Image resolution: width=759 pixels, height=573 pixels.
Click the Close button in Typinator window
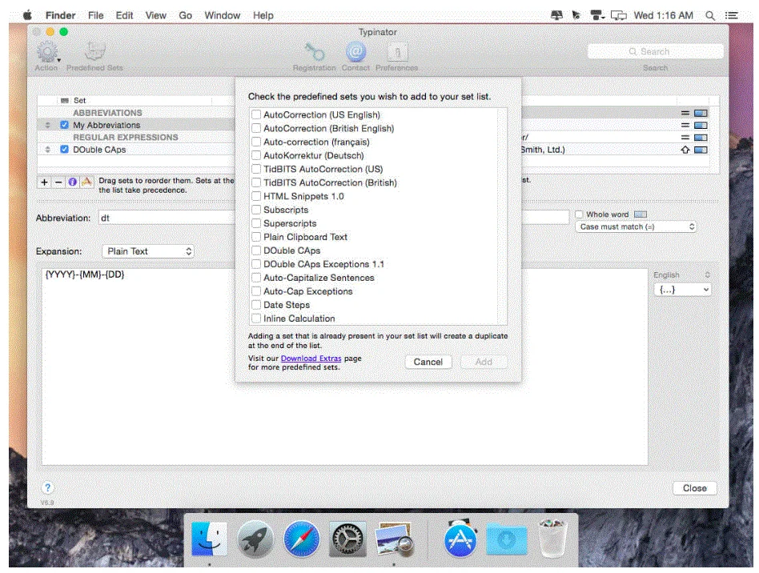[x=695, y=488]
